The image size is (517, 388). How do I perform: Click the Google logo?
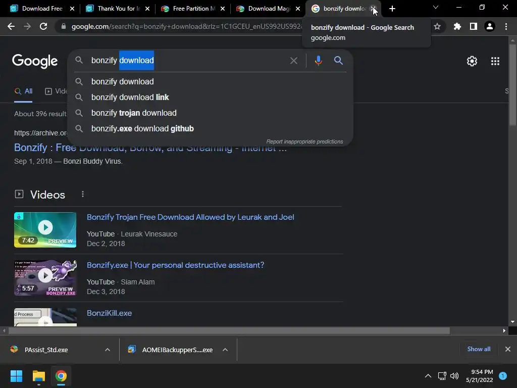point(35,61)
